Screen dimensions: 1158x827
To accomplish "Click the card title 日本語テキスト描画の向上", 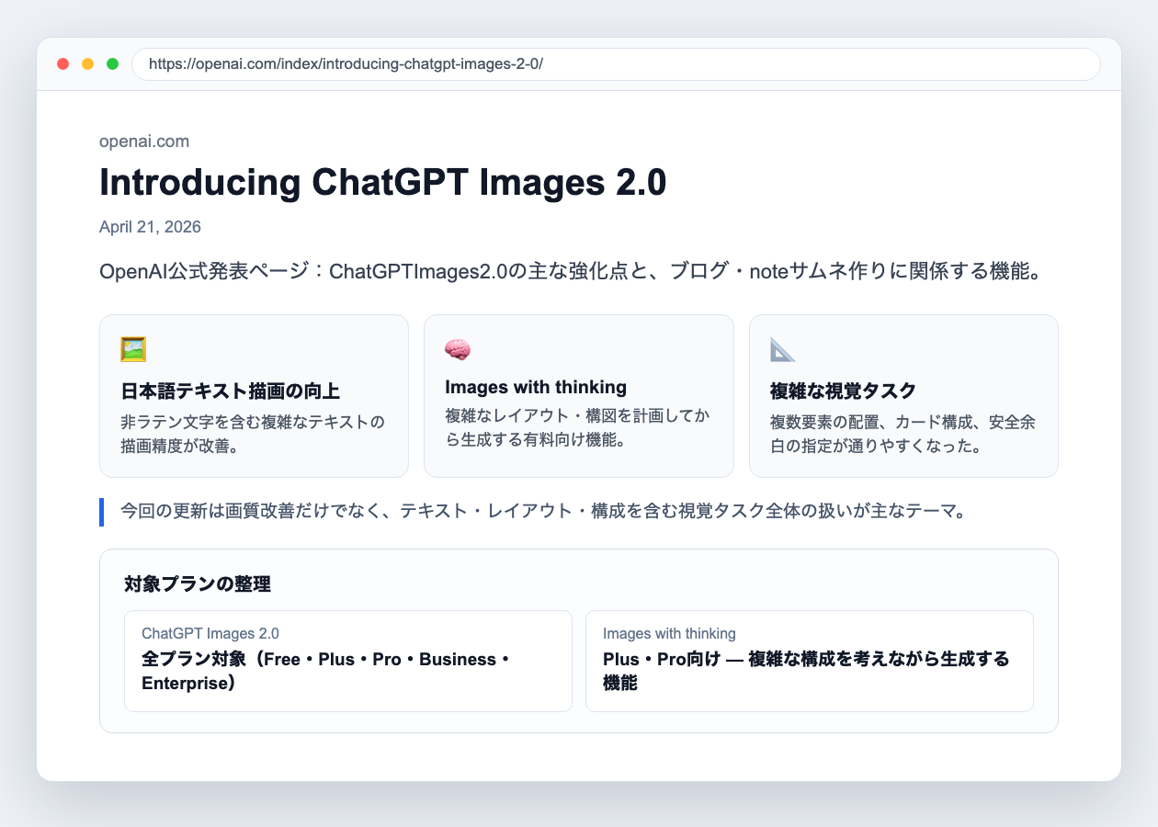I will tap(231, 391).
